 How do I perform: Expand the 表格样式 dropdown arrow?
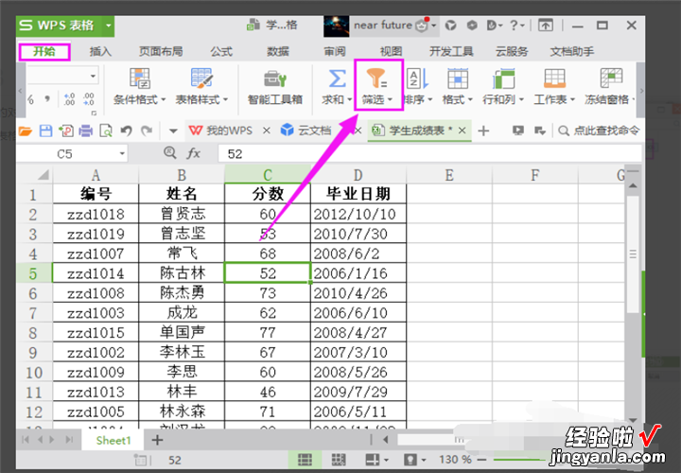(225, 100)
